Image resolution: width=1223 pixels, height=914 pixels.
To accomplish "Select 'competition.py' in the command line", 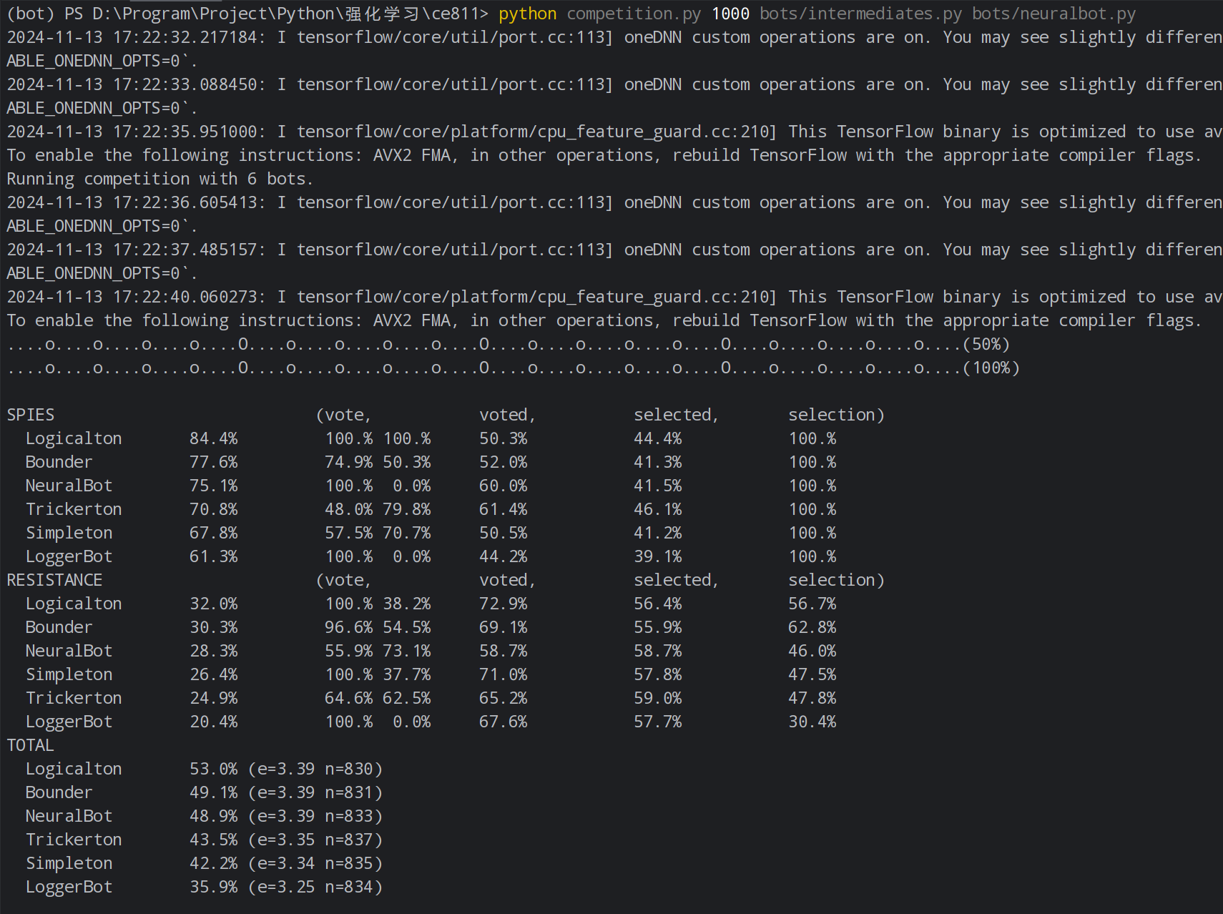I will click(633, 14).
